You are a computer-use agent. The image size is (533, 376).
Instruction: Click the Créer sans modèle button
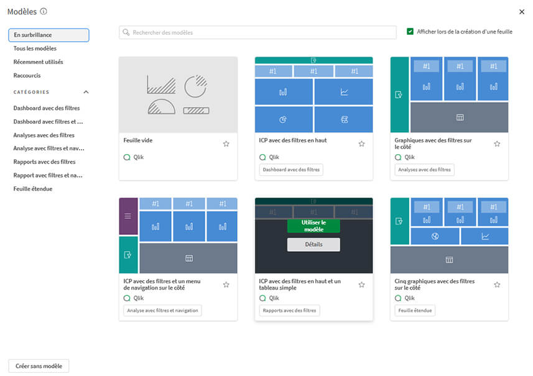coord(38,366)
